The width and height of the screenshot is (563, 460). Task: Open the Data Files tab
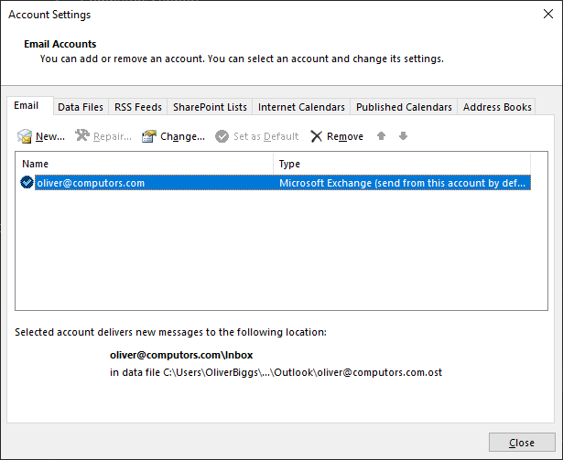coord(81,107)
